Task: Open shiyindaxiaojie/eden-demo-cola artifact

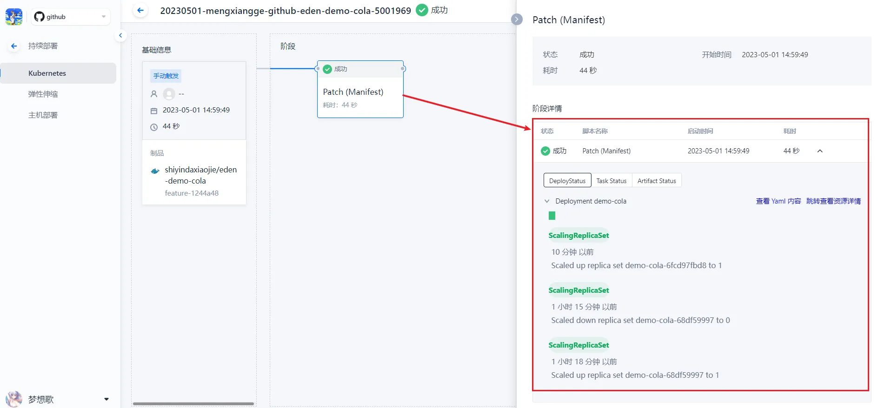Action: (x=201, y=175)
